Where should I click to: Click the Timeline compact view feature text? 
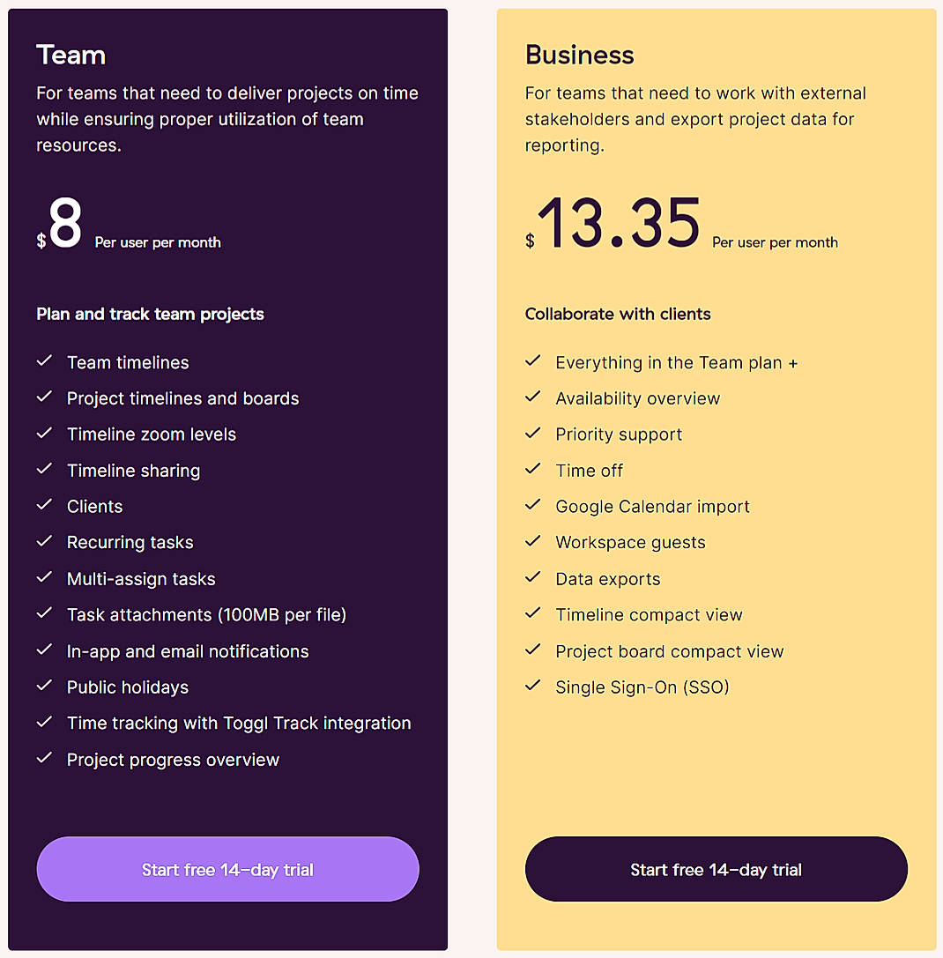coord(649,614)
